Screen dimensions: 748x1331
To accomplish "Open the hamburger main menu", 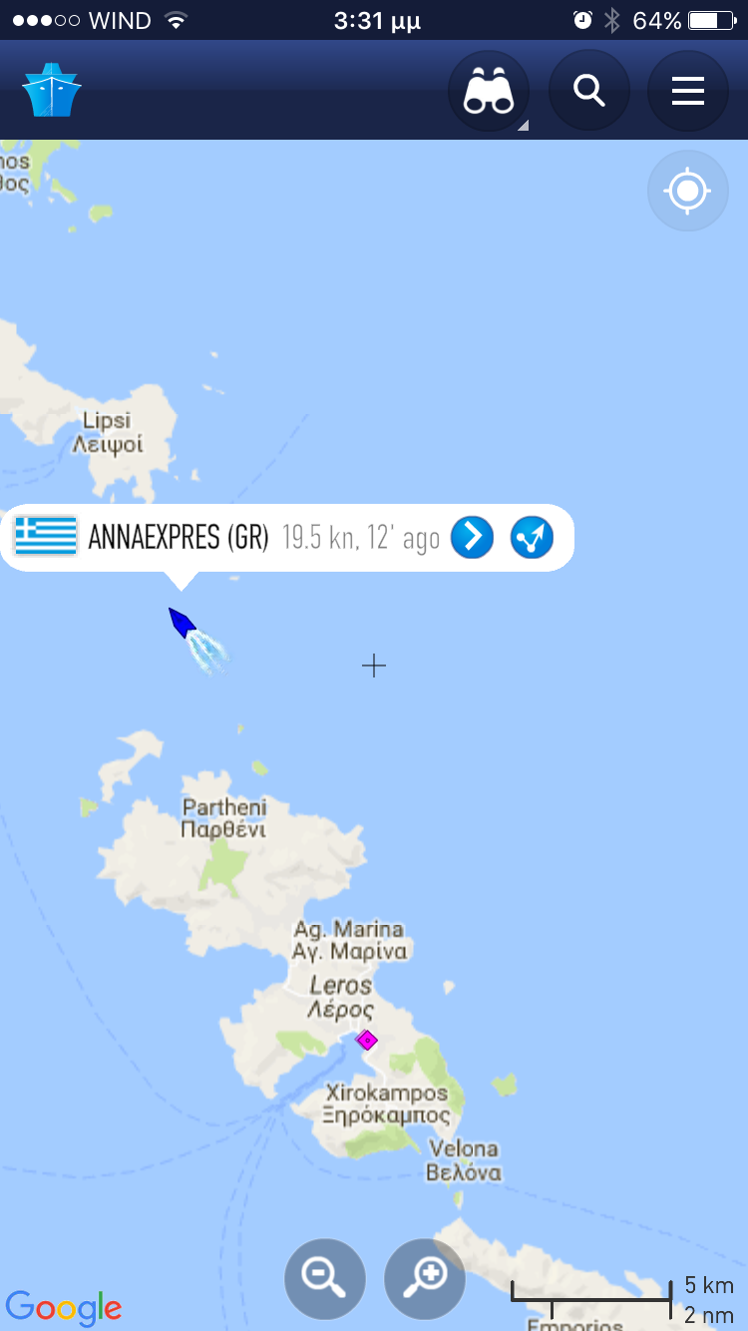I will tap(688, 91).
